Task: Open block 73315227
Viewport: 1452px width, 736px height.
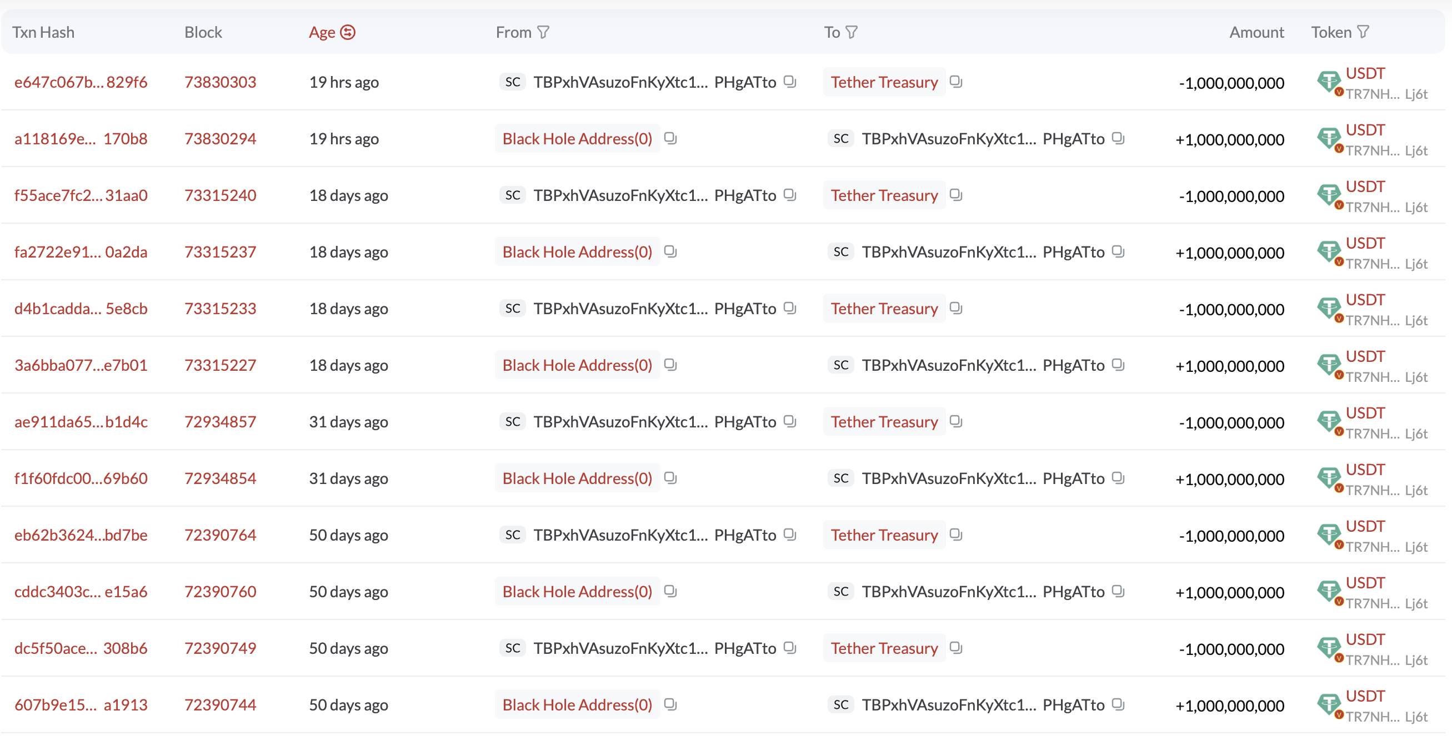Action: click(x=221, y=365)
